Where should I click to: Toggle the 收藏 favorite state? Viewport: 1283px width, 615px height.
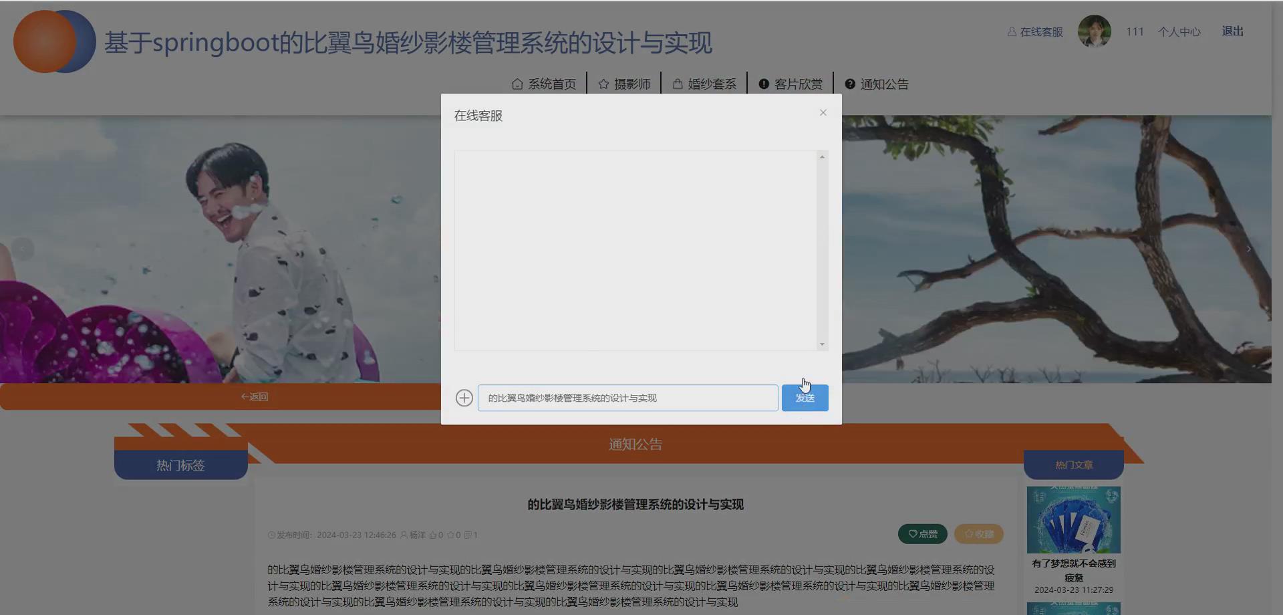[978, 533]
